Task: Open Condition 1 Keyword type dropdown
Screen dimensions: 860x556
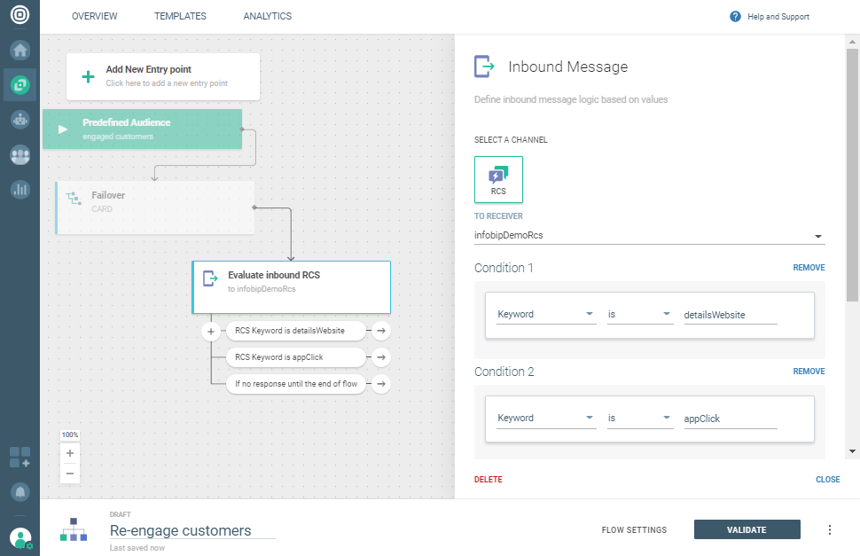Action: point(545,315)
